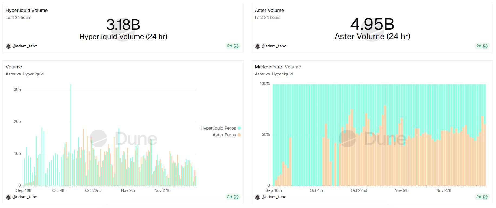496x208 pixels.
Task: Click the tallest teal bar in Volume chart
Action: (71, 135)
